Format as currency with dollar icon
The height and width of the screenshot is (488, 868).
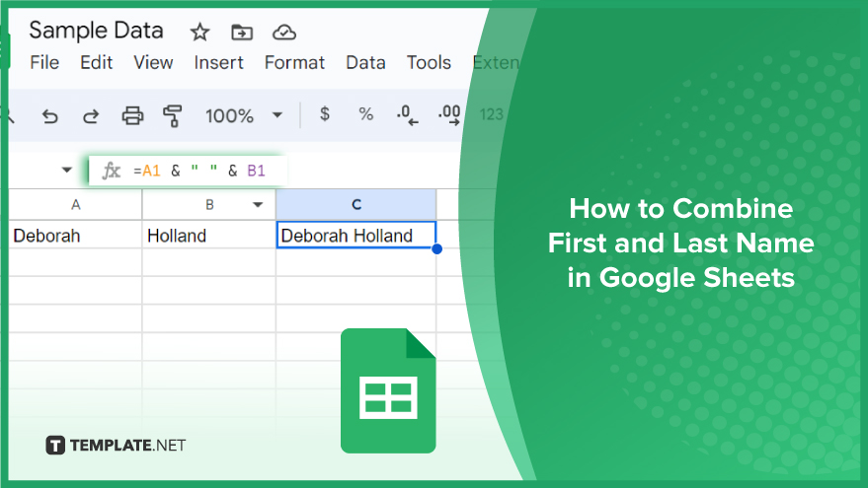325,113
